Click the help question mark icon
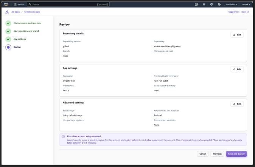Viewport: 255px width, 167px height. (x=211, y=4)
